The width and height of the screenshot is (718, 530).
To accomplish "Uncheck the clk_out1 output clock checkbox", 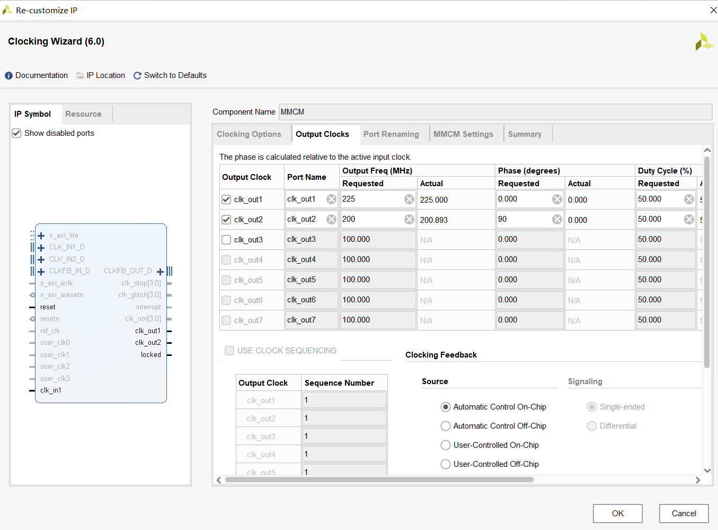I will 226,199.
